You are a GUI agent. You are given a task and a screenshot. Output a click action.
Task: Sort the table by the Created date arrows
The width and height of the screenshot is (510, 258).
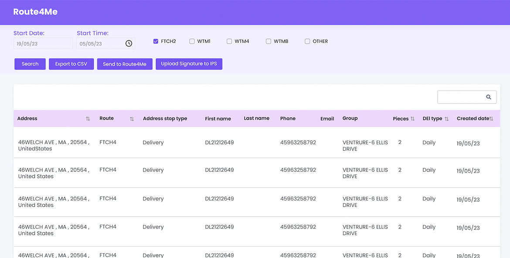491,119
